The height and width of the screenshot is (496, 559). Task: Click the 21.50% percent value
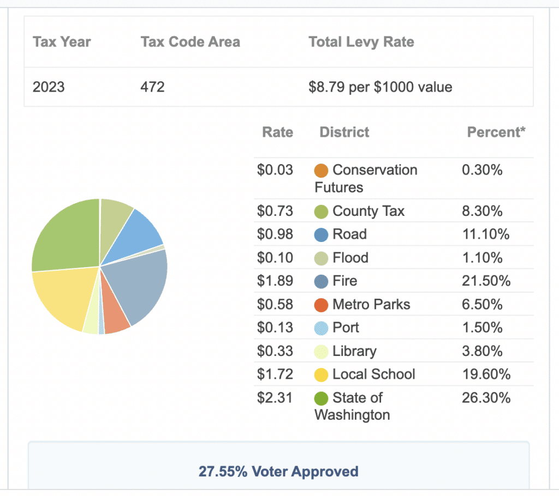(486, 281)
